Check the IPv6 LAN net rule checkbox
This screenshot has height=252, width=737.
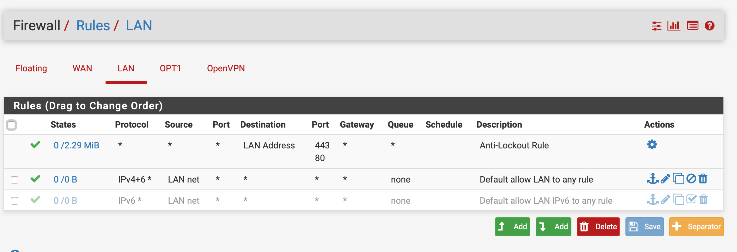[x=15, y=201]
